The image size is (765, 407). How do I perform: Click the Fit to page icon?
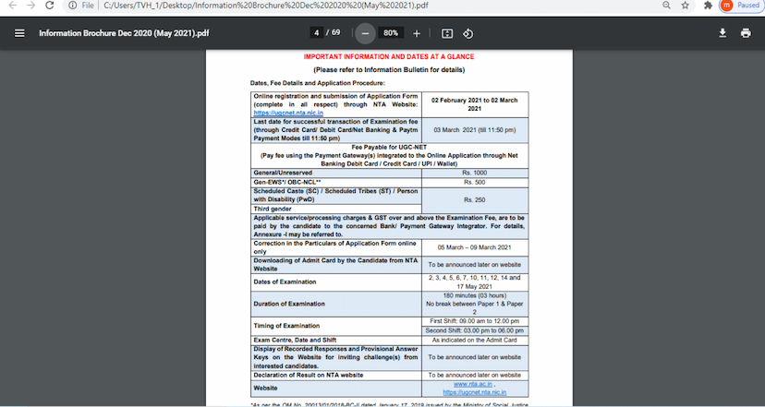447,33
